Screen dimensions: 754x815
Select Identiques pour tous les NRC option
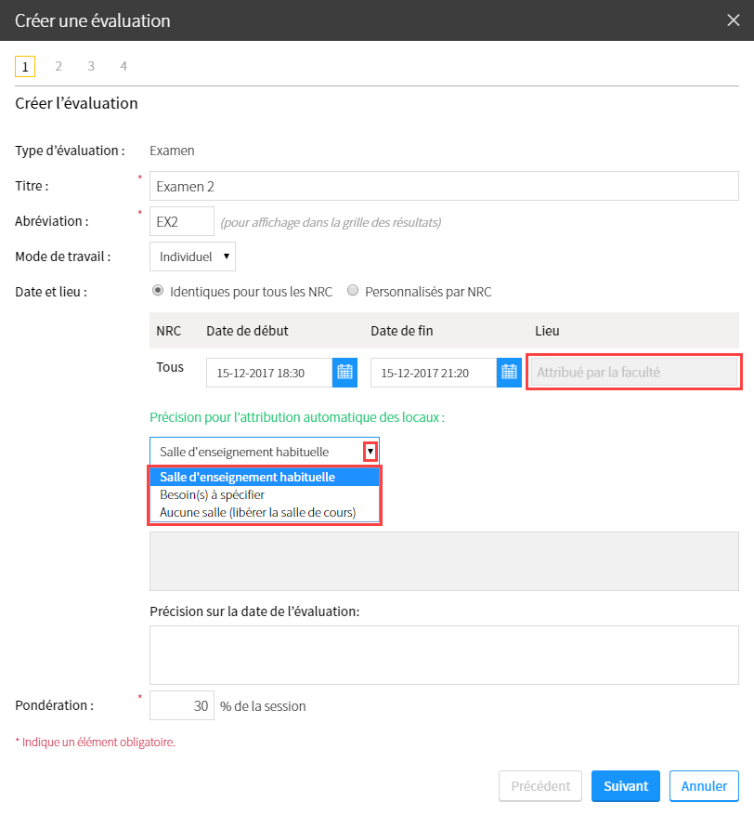(x=157, y=291)
